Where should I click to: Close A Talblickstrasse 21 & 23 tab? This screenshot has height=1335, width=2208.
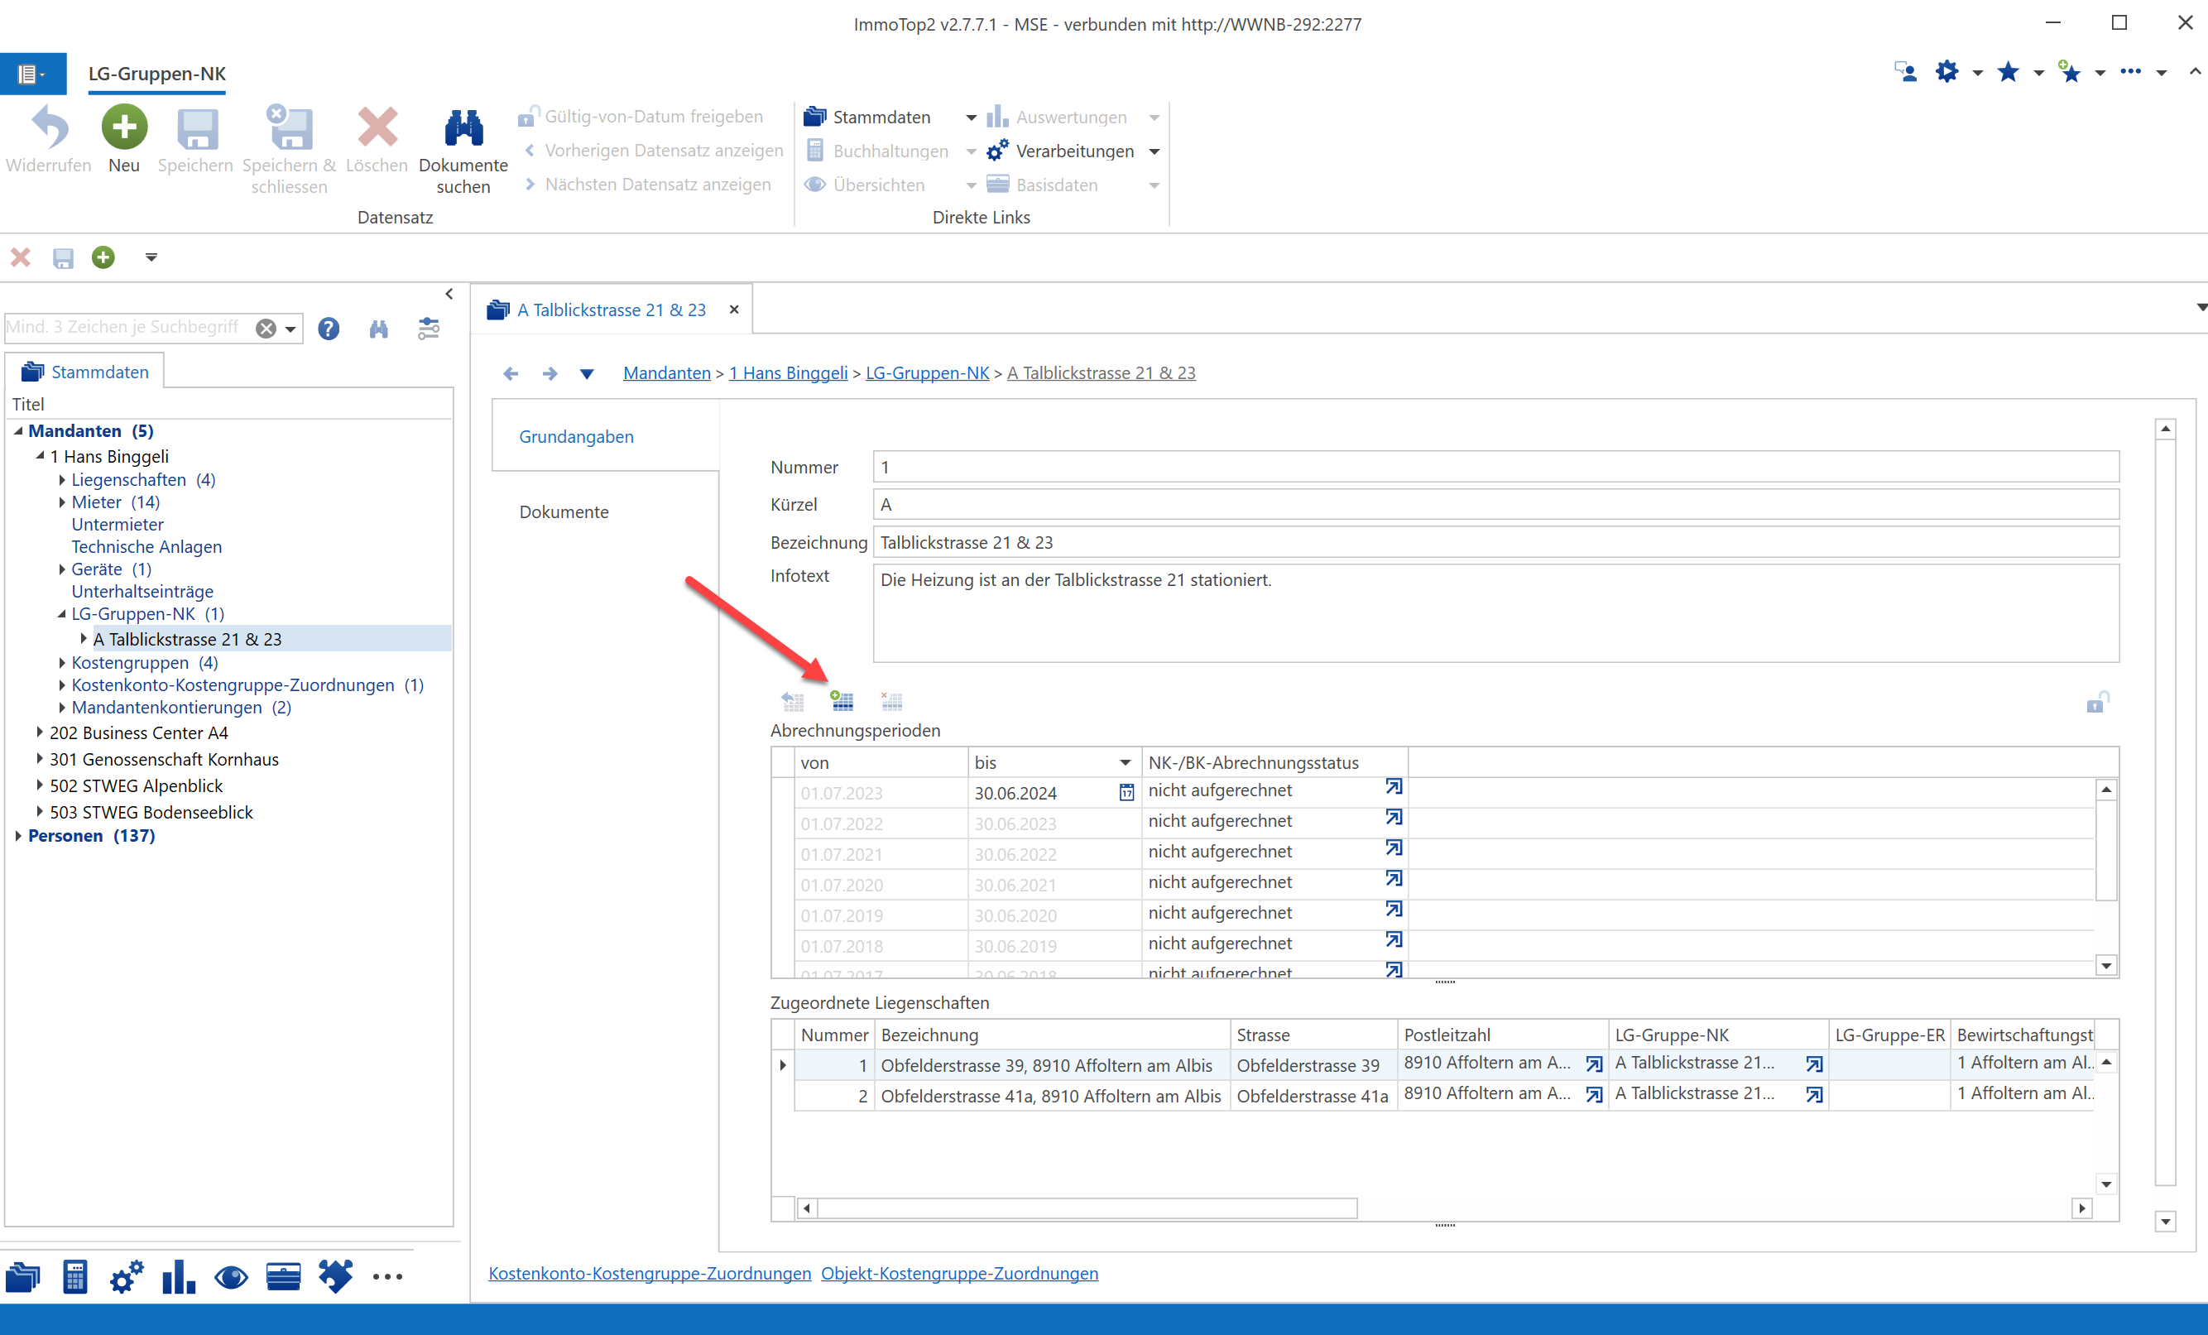(x=734, y=309)
